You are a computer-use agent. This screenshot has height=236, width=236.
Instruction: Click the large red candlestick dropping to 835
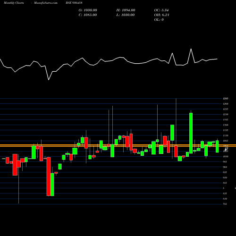tap(49, 177)
